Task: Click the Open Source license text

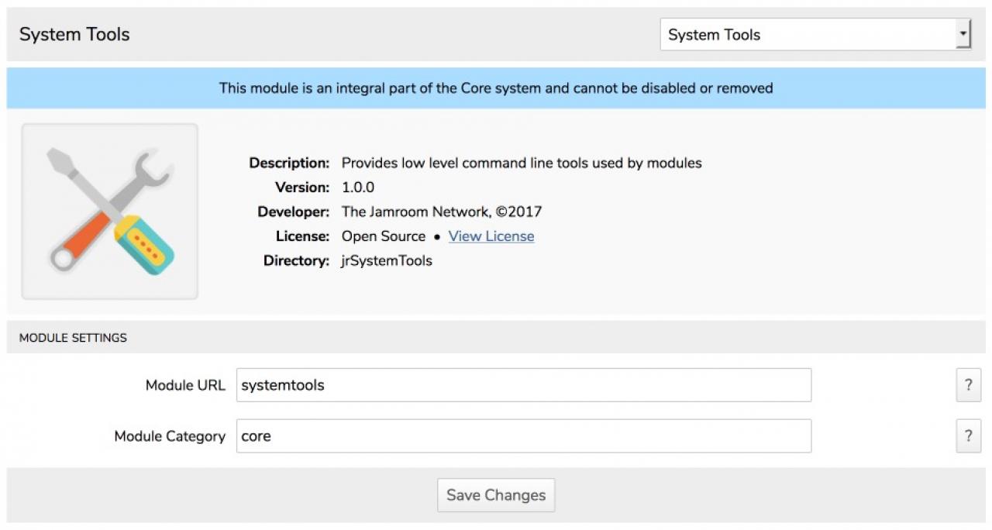Action: tap(384, 236)
